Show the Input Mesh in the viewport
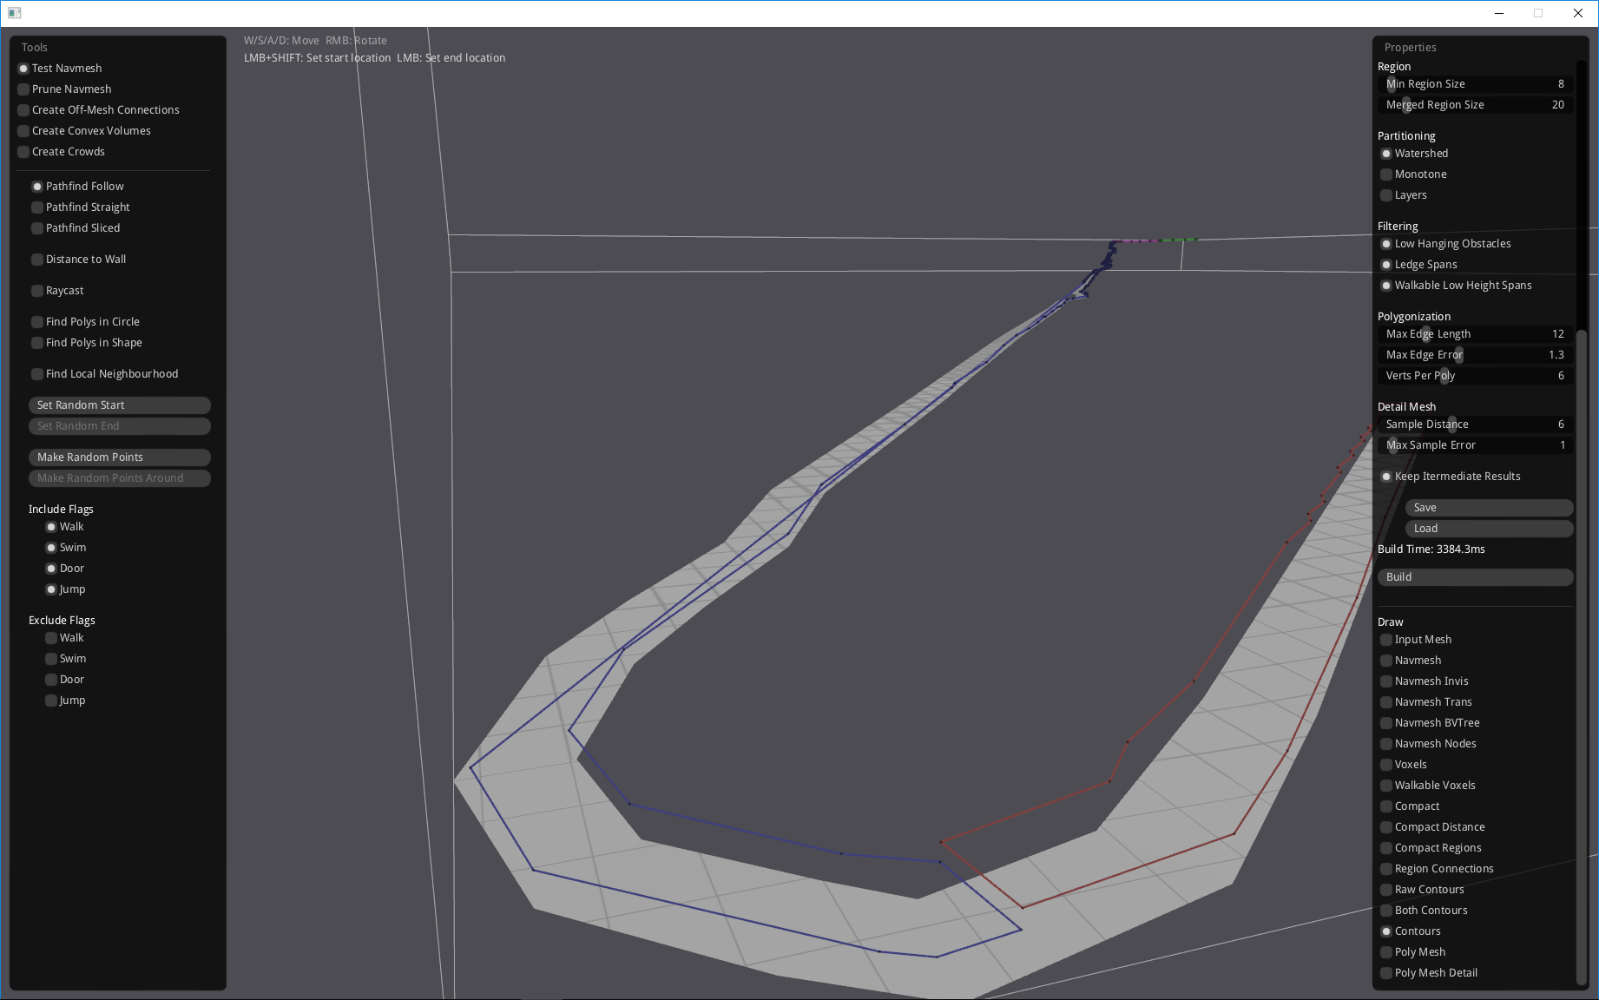This screenshot has height=1000, width=1599. [1385, 639]
